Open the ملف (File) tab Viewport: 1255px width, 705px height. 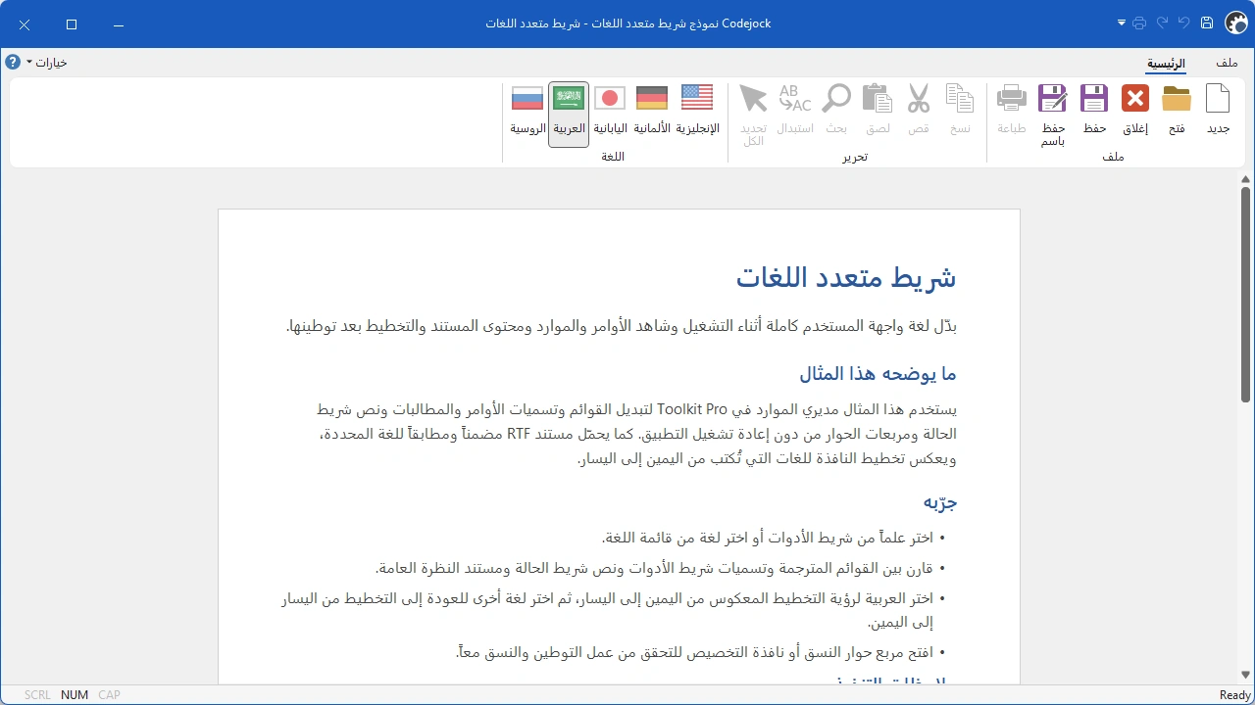click(1227, 63)
